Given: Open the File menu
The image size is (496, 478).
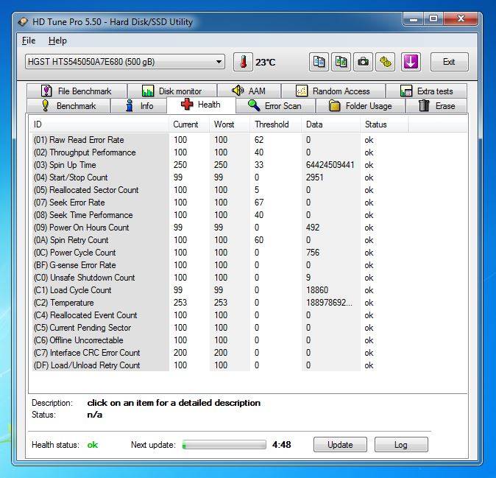Looking at the screenshot, I should coord(29,41).
